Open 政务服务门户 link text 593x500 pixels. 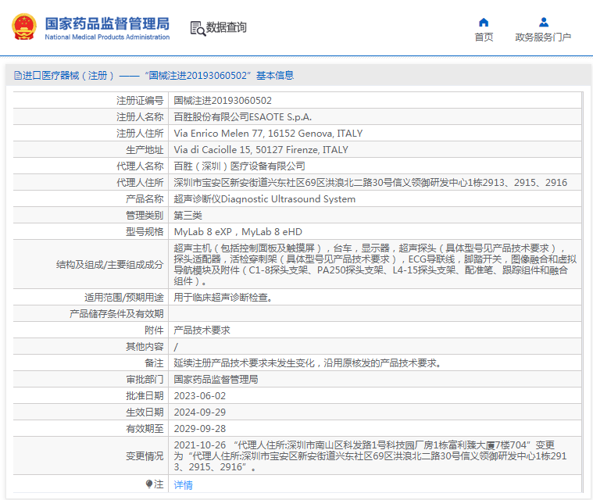click(543, 37)
